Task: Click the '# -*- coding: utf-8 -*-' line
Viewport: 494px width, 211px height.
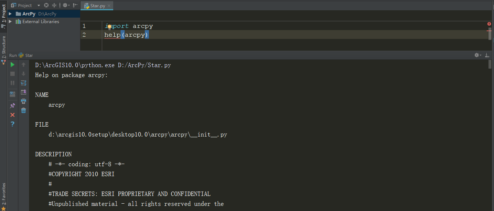Action: [86, 164]
